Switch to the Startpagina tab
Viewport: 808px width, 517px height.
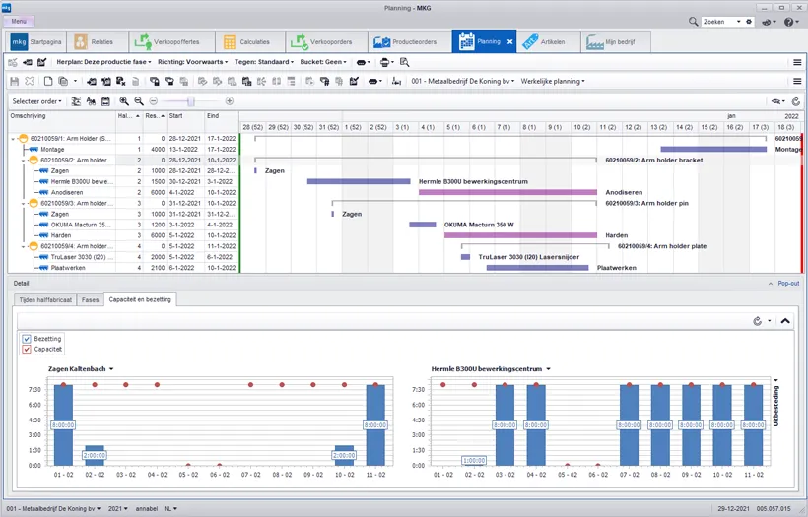click(36, 42)
